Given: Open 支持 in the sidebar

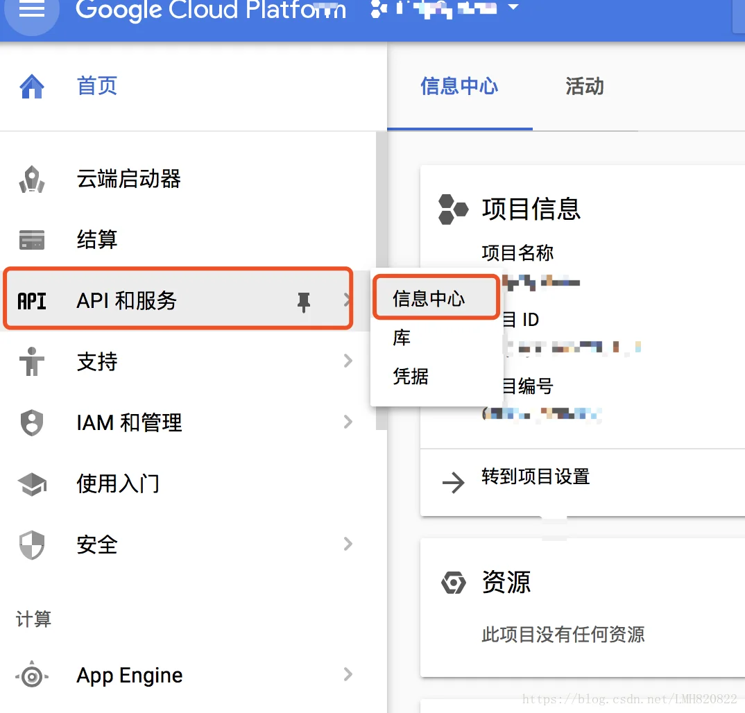Looking at the screenshot, I should pos(97,361).
